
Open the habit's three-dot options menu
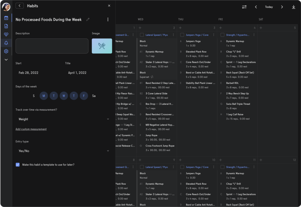tap(108, 19)
